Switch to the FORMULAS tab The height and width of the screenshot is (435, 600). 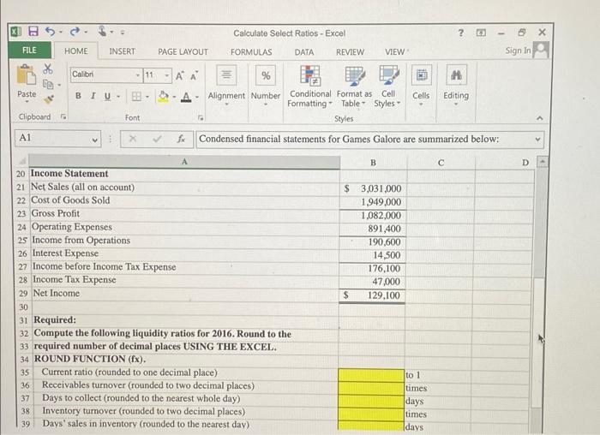tap(251, 52)
